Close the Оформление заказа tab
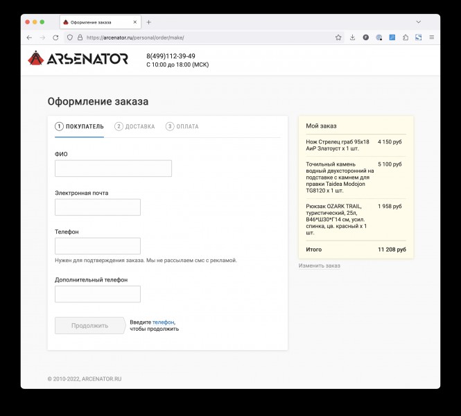This screenshot has width=461, height=416. click(135, 22)
